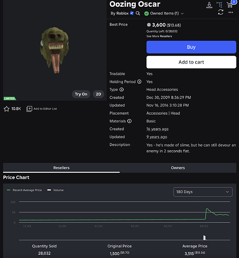Click 'Dec 30, 2009 8:36:29 PM' date
Image resolution: width=239 pixels, height=258 pixels.
169,98
